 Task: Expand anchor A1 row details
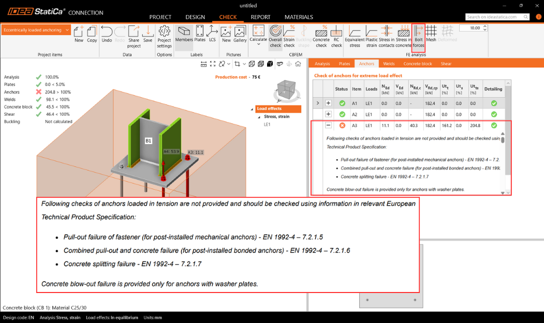coord(328,103)
